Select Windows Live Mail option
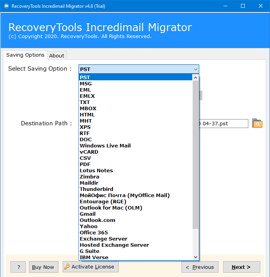This screenshot has width=270, height=277. [135, 145]
